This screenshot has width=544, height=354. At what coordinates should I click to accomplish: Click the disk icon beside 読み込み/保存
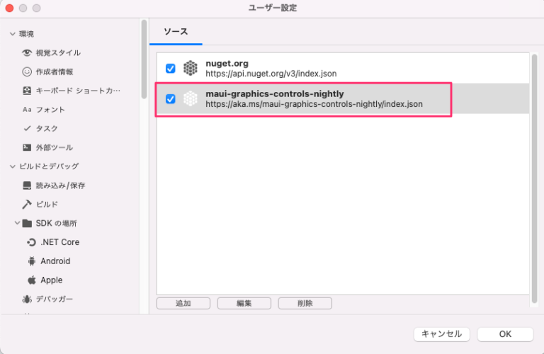(27, 185)
